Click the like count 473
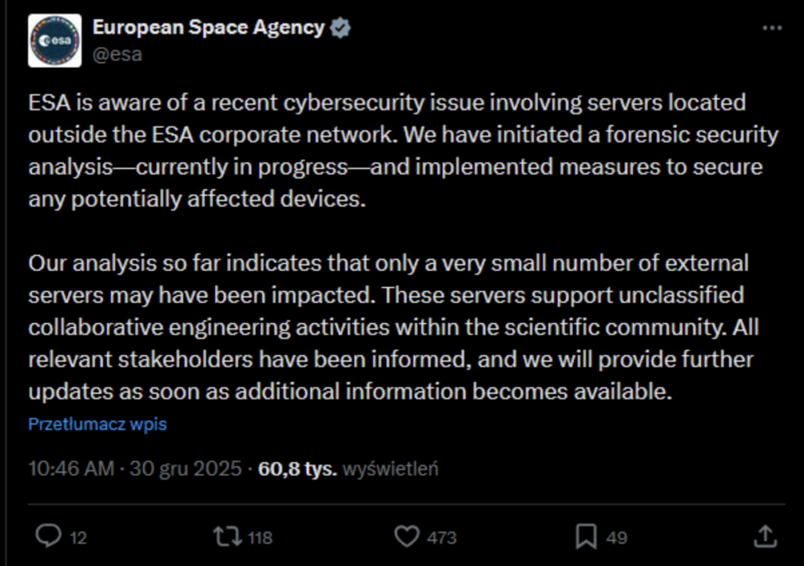Screen dimensions: 804x566 tap(441, 538)
